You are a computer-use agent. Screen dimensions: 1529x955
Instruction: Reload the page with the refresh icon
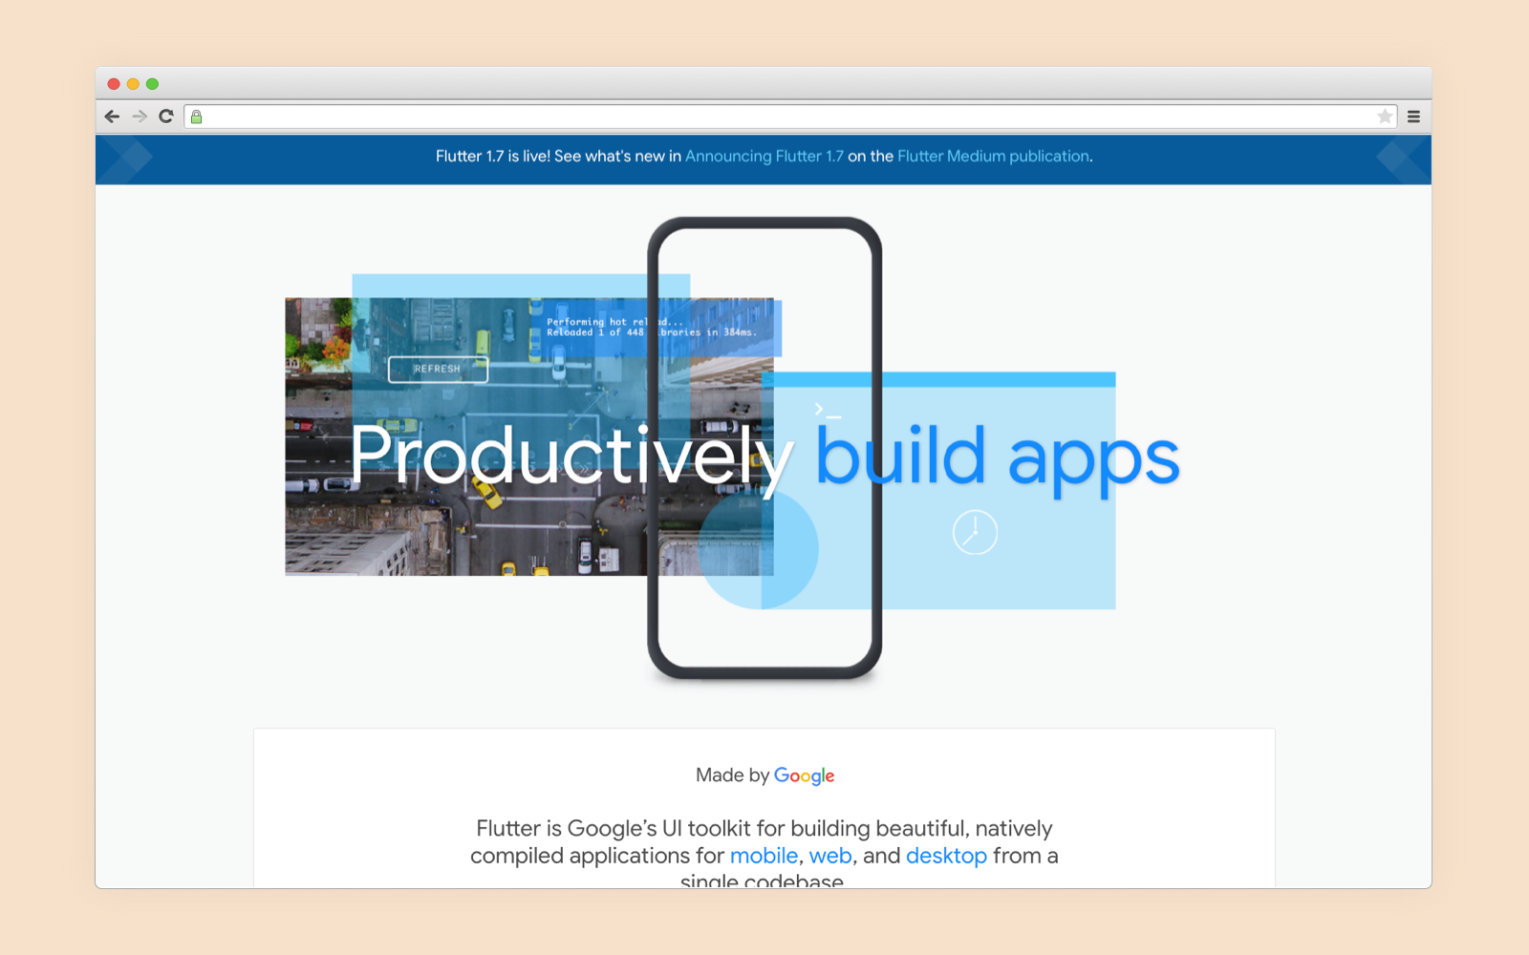(x=166, y=117)
